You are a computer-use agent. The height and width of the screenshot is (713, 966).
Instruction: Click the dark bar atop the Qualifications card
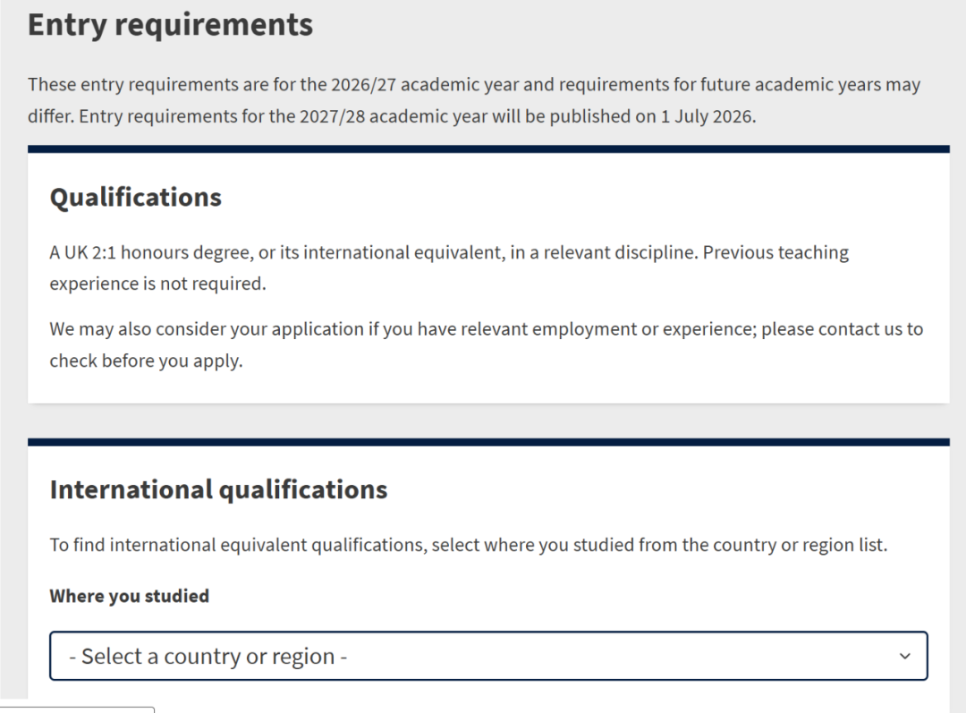487,149
